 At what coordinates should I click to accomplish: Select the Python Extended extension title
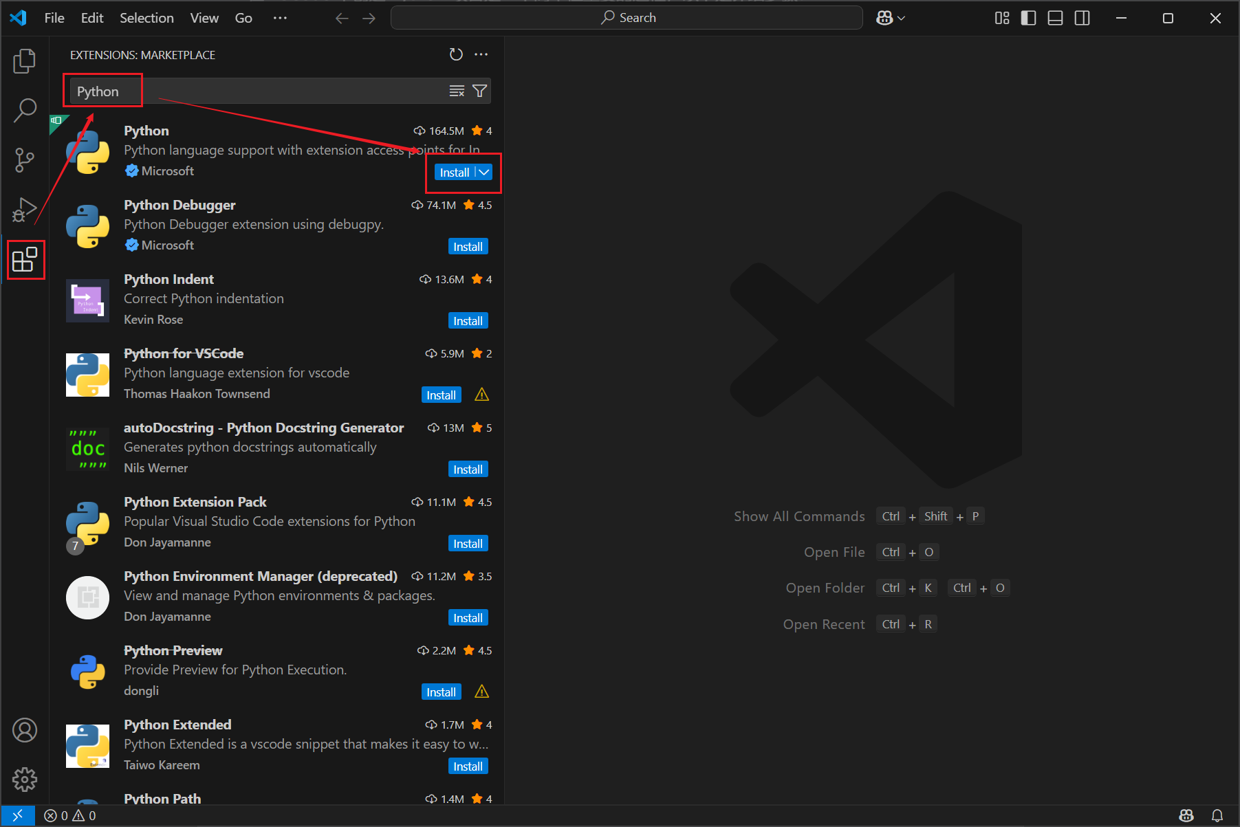click(177, 725)
